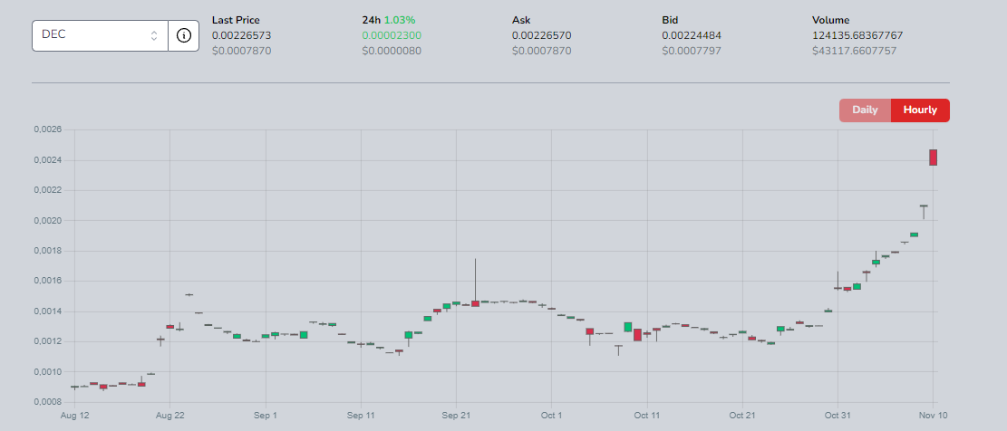Click the volume dollar amount $43117.6607757
The width and height of the screenshot is (1007, 431).
click(x=854, y=51)
